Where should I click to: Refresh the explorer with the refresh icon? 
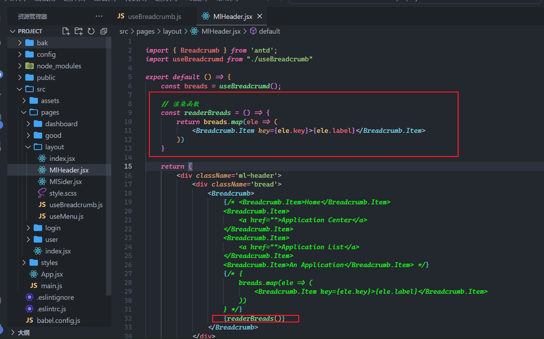[x=91, y=31]
